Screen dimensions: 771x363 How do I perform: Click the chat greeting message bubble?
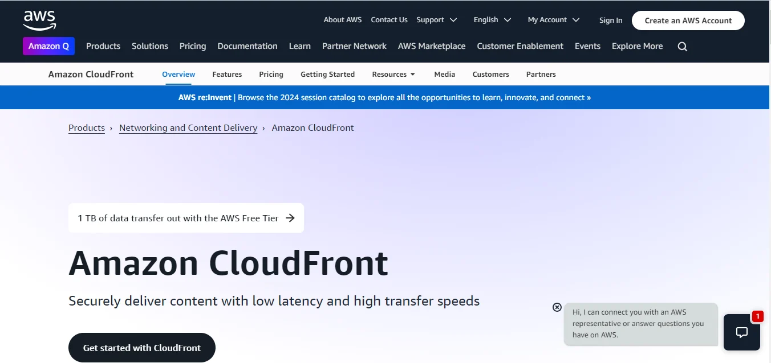pos(641,324)
